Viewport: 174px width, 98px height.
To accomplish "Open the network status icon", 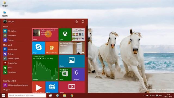I will point(150,96).
